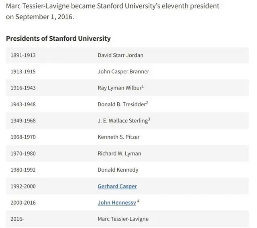Open the John Hennessy link
The height and width of the screenshot is (228, 257).
117,203
